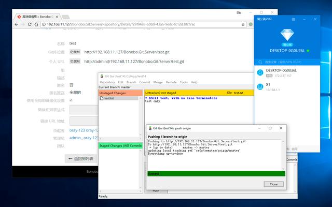Click Staged Changes (Will Commit) header
Screen dimensions: 332x207
click(x=120, y=146)
